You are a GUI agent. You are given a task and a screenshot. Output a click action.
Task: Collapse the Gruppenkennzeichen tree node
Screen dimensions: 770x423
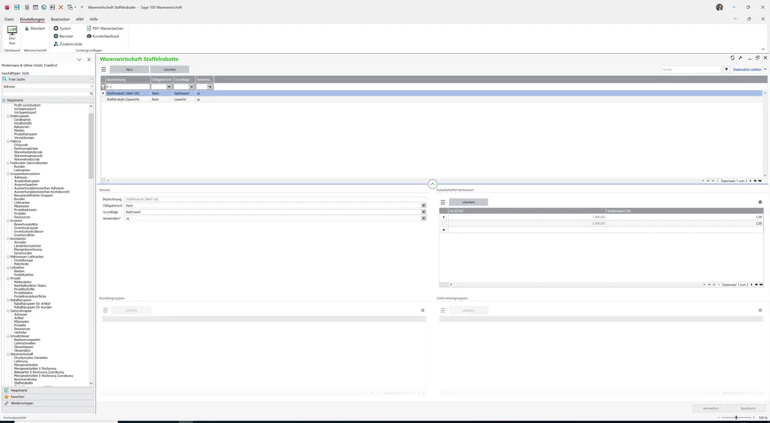8,174
